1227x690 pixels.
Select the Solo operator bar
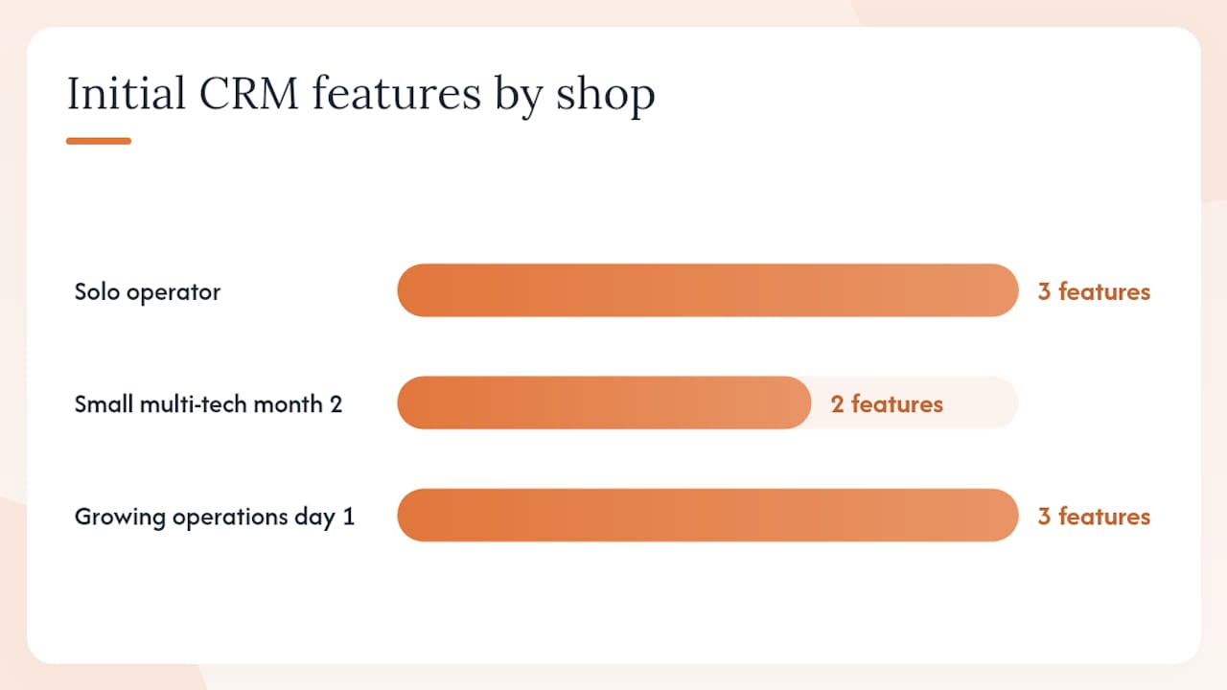[707, 290]
